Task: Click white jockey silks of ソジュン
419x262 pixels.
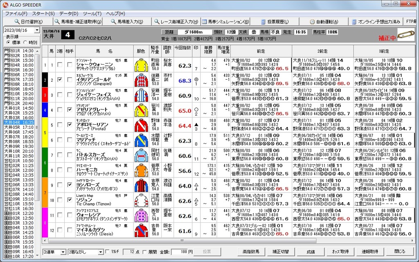Action: tap(141, 200)
